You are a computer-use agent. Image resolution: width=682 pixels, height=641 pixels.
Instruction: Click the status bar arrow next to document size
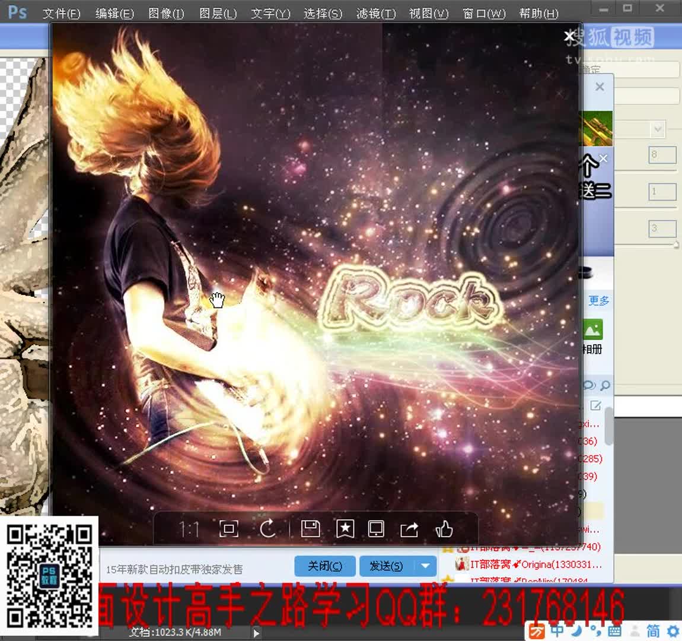coord(256,633)
